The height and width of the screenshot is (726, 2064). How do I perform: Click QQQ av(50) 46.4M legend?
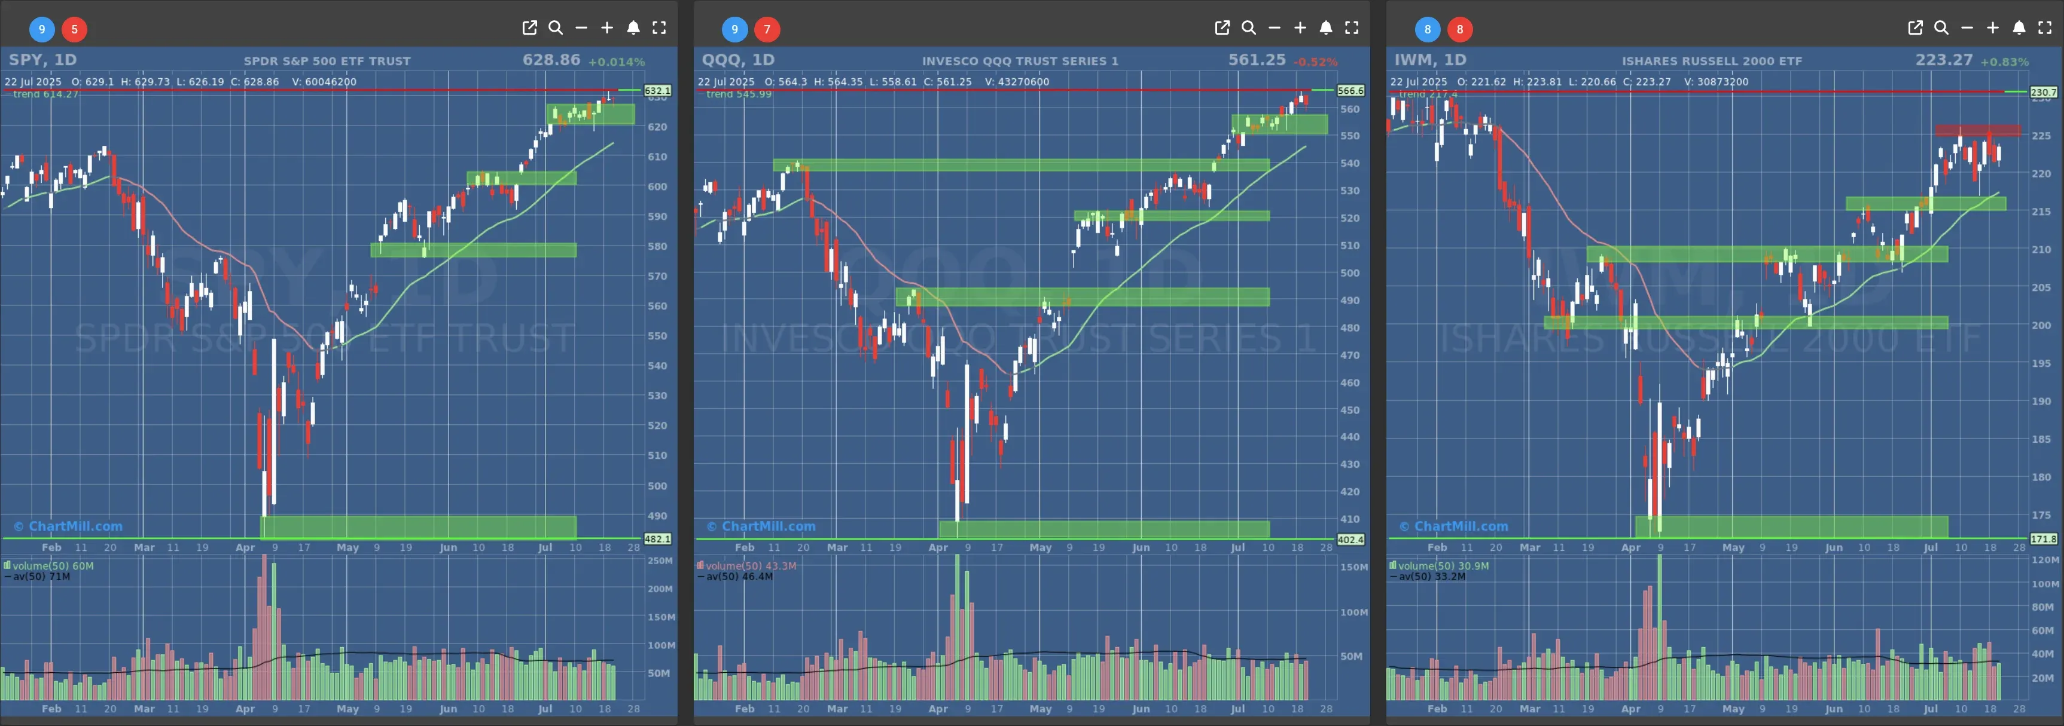(x=734, y=576)
